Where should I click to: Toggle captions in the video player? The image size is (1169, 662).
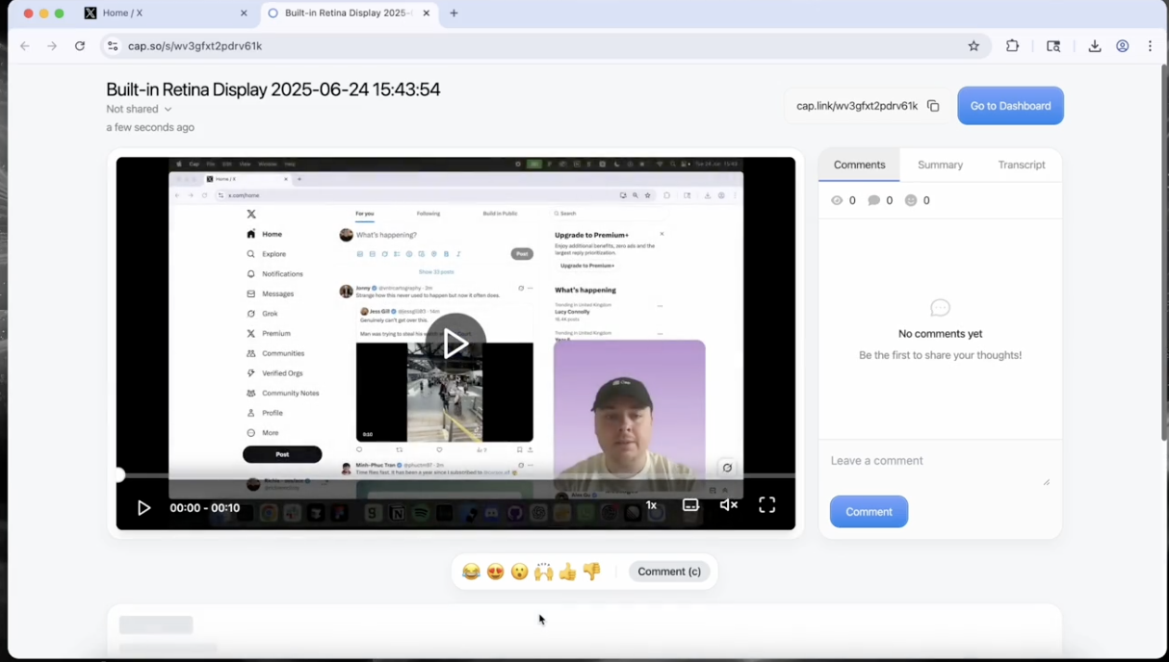[690, 505]
